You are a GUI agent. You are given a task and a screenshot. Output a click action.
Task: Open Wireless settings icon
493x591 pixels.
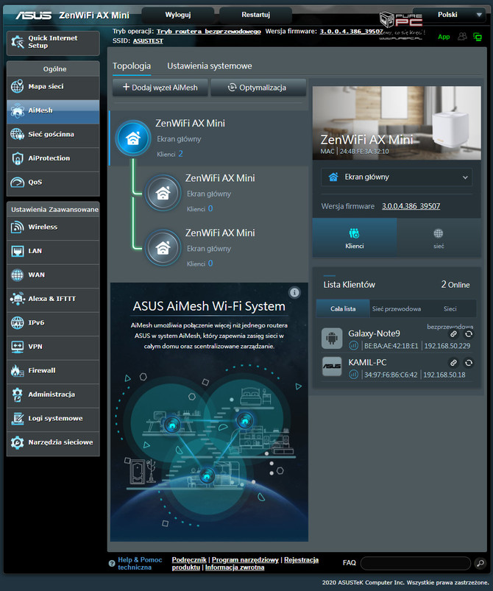click(x=18, y=227)
